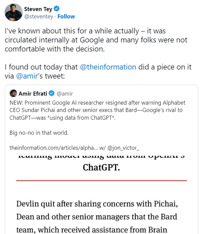Click the verified badge beside Steven Tey
The height and width of the screenshot is (234, 202).
click(55, 9)
